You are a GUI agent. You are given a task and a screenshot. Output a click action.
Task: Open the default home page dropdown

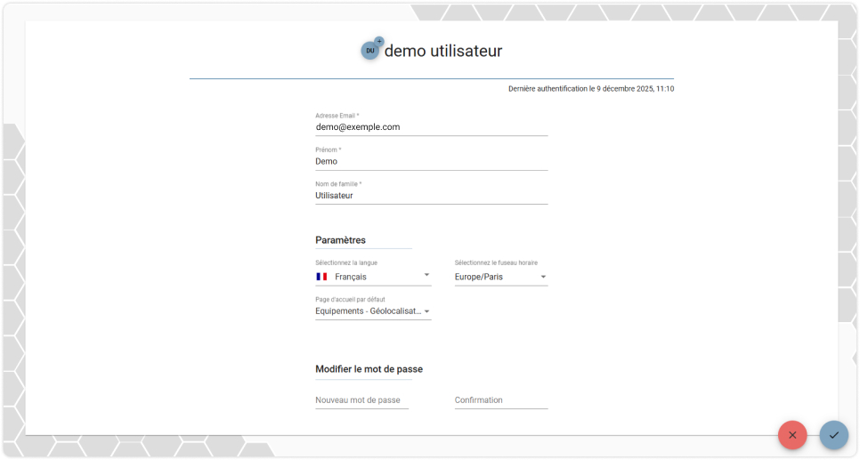point(373,311)
